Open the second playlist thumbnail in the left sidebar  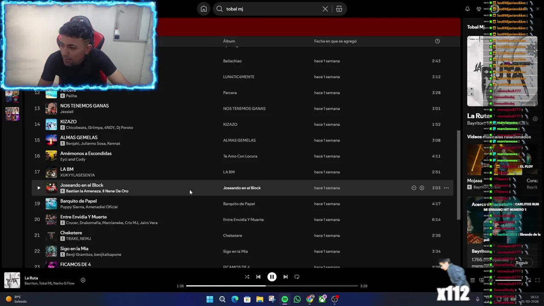pyautogui.click(x=12, y=114)
